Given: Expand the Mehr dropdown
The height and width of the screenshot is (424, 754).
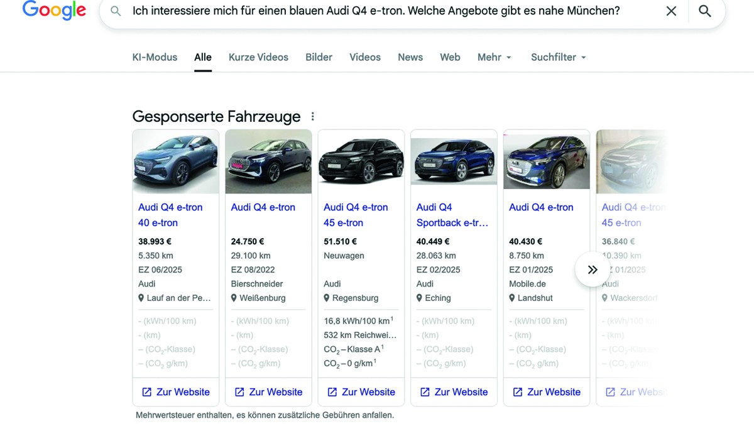Looking at the screenshot, I should (x=494, y=57).
